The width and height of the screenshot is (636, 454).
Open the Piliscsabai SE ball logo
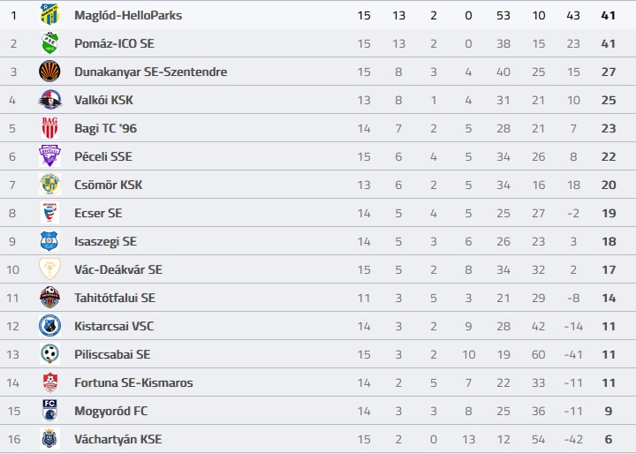click(x=49, y=354)
